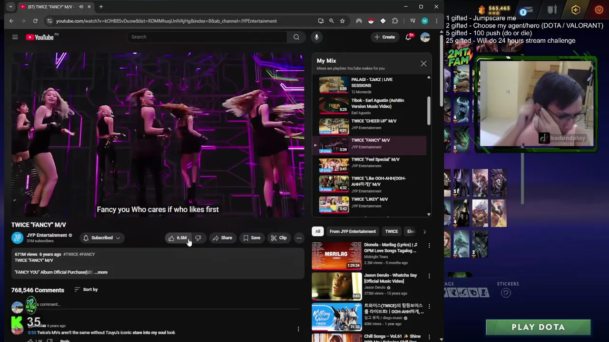Open more actions menu under video

tap(299, 238)
